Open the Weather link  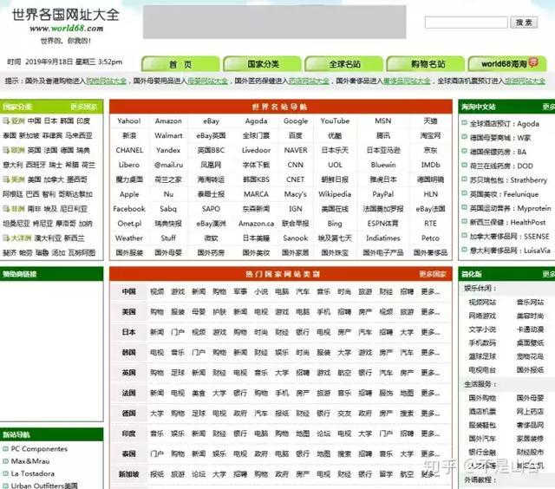tap(129, 238)
